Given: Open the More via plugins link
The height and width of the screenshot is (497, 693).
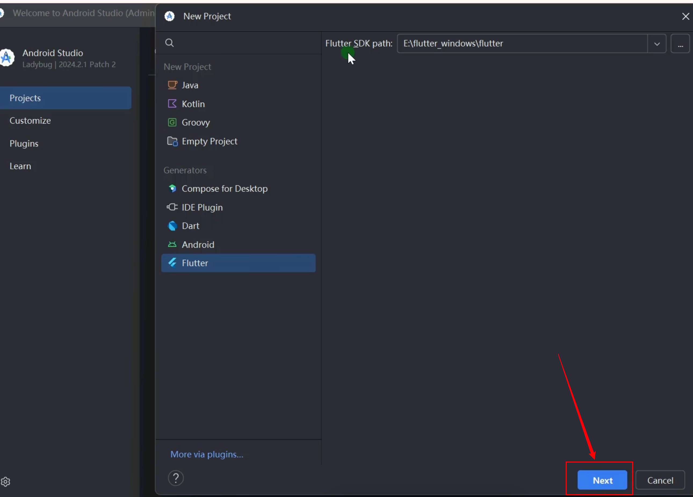Looking at the screenshot, I should (x=207, y=454).
